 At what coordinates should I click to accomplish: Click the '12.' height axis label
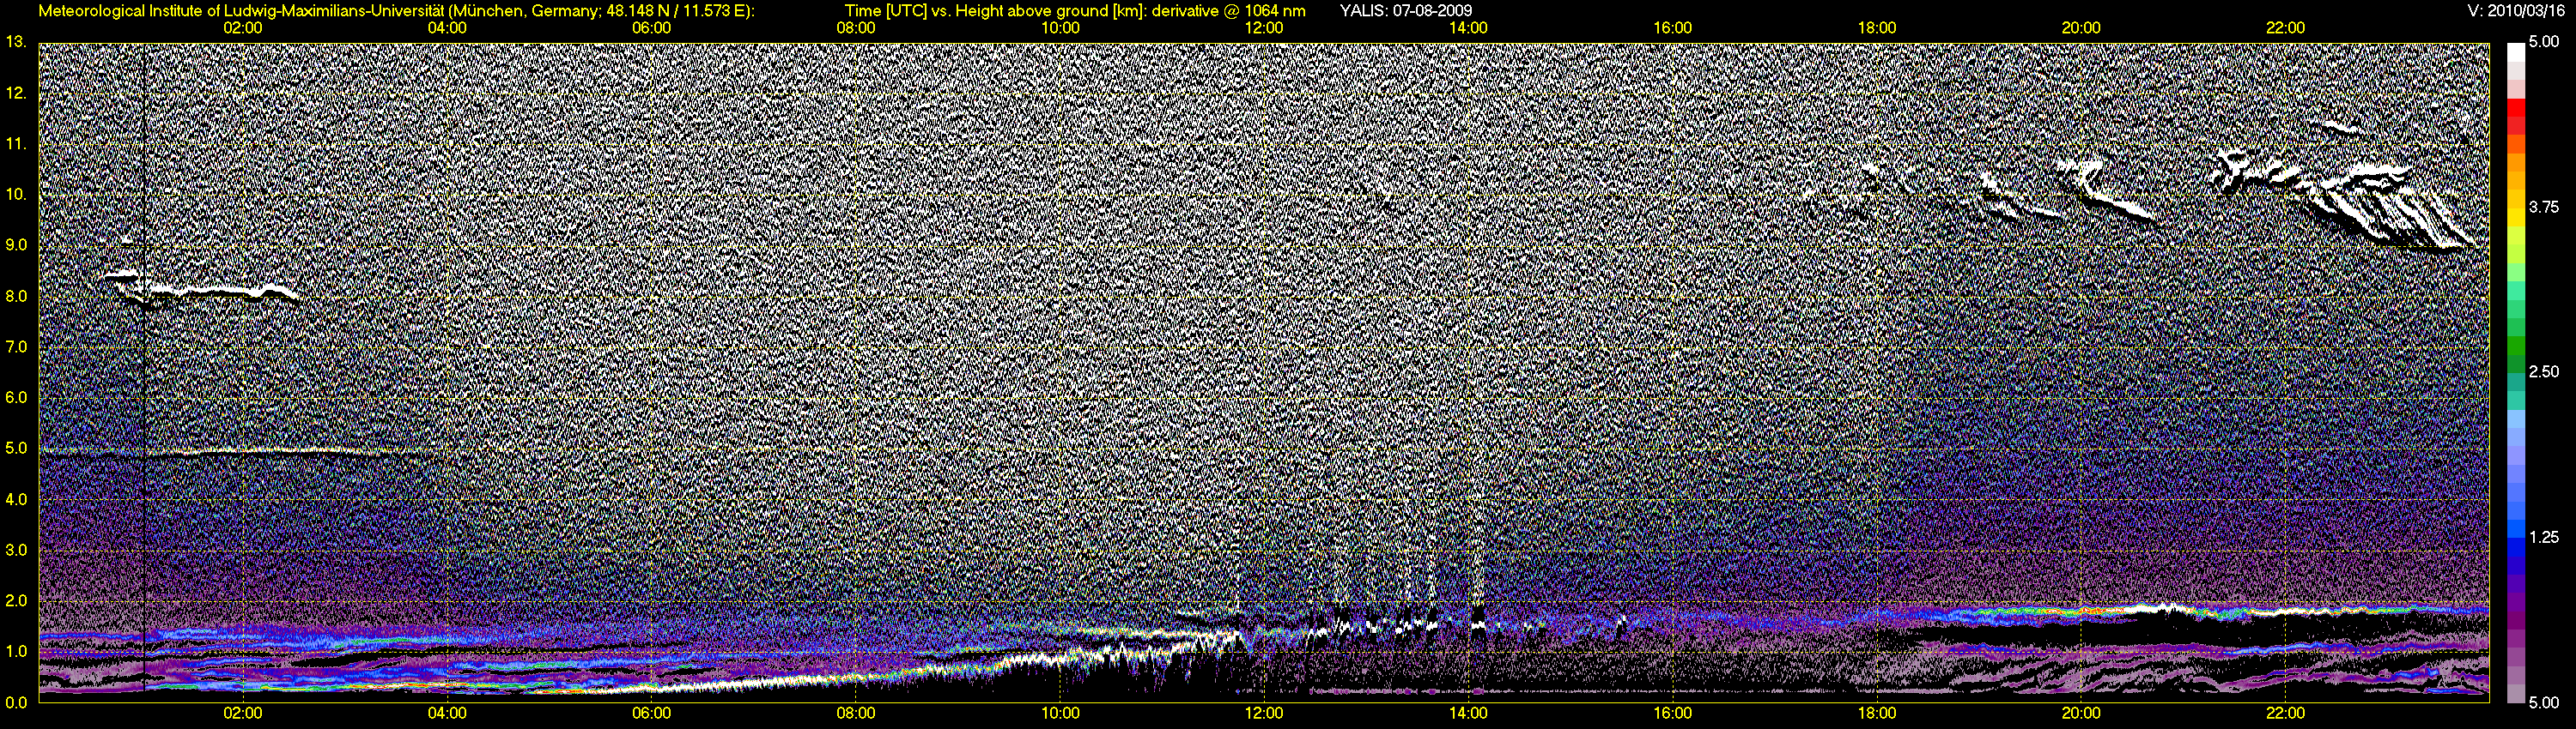point(16,93)
